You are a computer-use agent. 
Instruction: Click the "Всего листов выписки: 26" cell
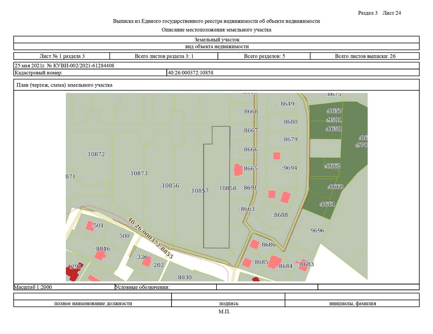[365, 56]
